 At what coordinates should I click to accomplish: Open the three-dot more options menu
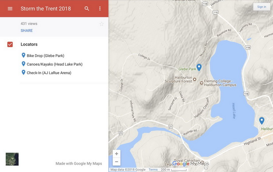(x=100, y=9)
